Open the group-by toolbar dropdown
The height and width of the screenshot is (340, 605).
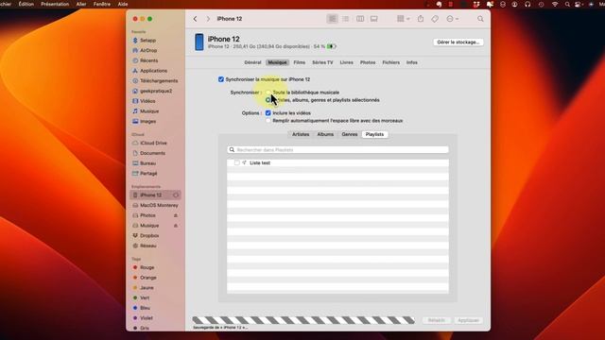(x=404, y=19)
